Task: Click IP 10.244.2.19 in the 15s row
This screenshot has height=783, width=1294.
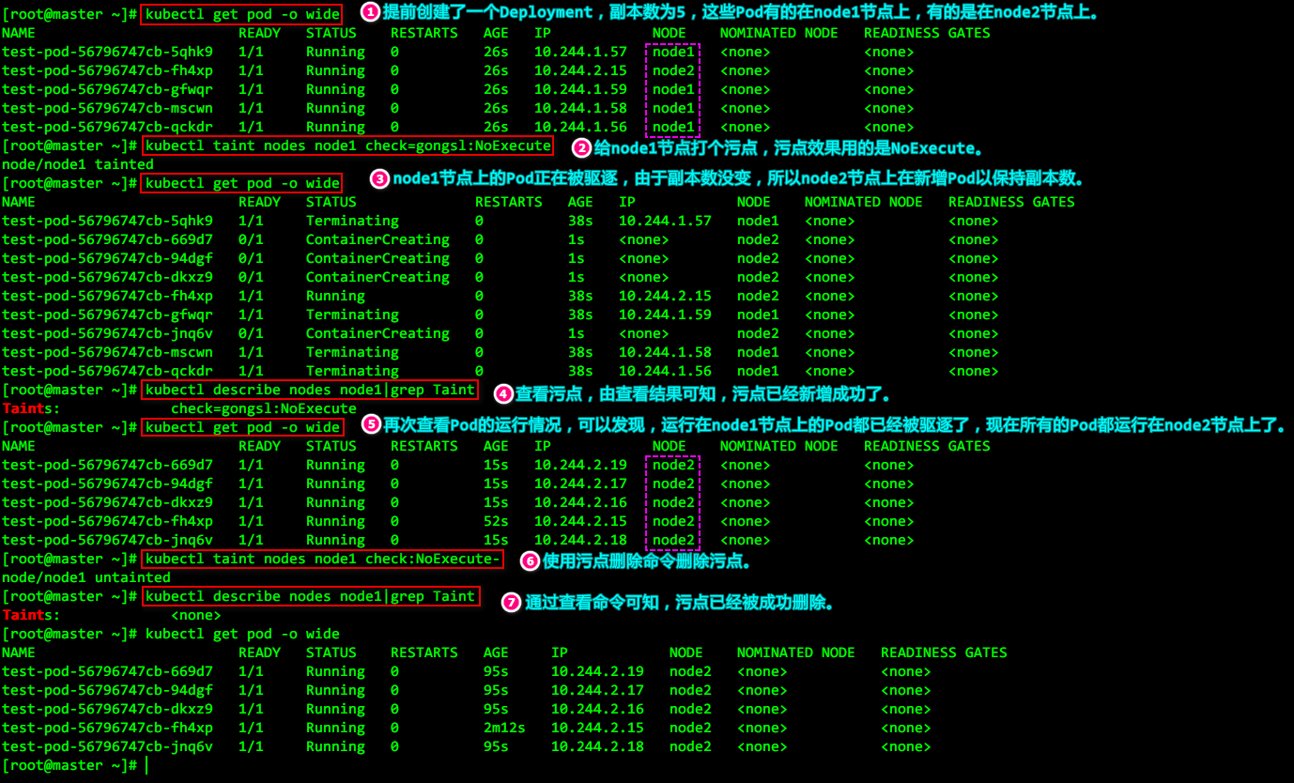Action: 580,465
